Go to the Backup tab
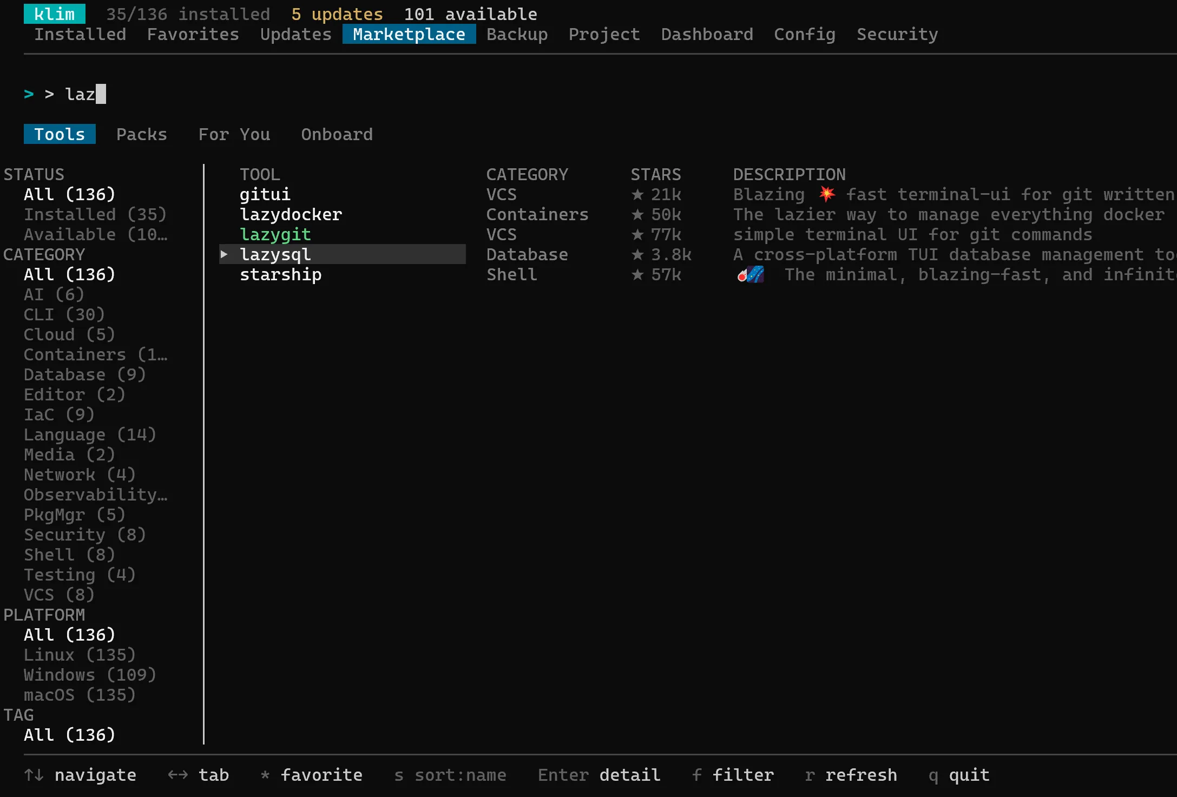 tap(517, 34)
